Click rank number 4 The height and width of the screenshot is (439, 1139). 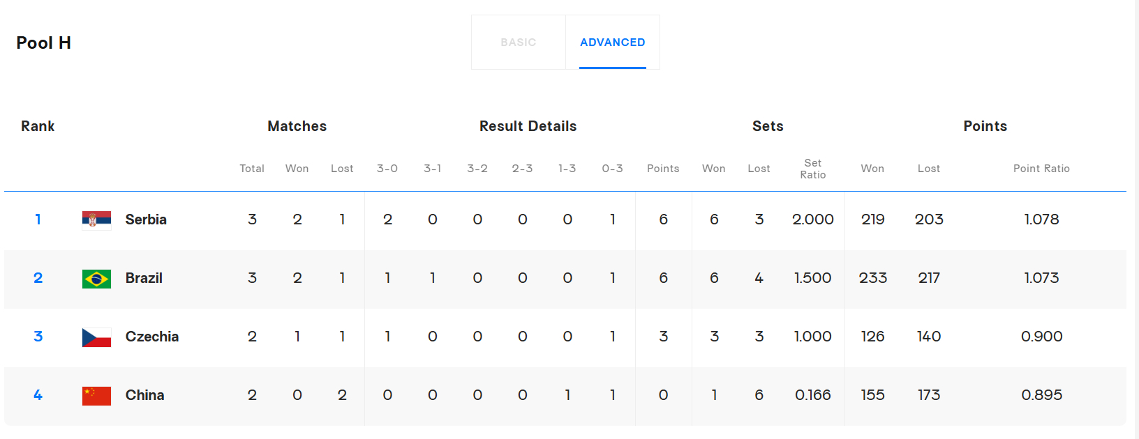[38, 395]
